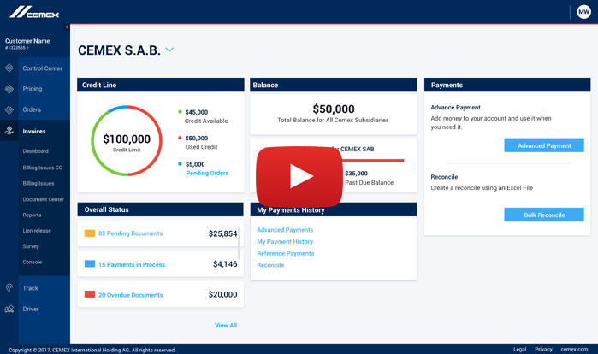This screenshot has height=354, width=598.
Task: Open Track menu item
Action: [30, 288]
